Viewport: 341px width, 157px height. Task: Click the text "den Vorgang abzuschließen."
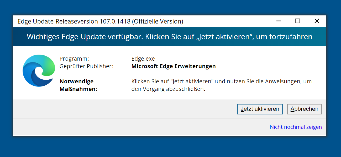168,89
